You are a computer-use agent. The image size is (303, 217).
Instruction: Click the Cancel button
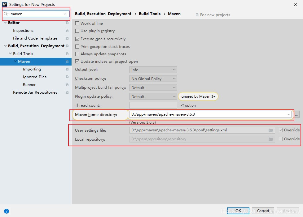tap(263, 211)
